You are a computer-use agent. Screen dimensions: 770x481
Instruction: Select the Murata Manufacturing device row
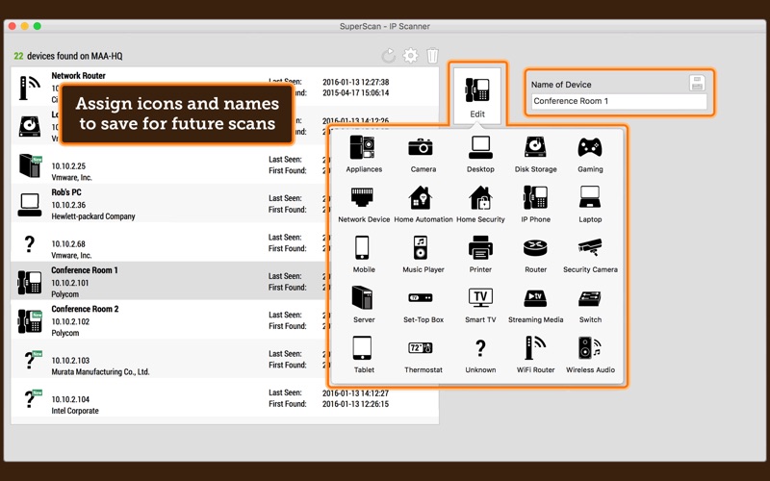coord(224,359)
